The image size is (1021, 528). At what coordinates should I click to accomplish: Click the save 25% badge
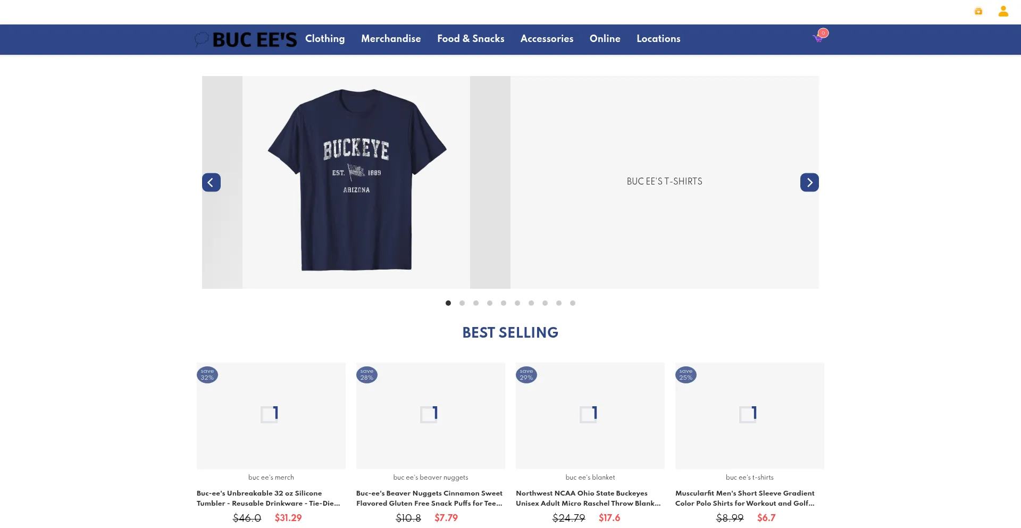coord(686,375)
